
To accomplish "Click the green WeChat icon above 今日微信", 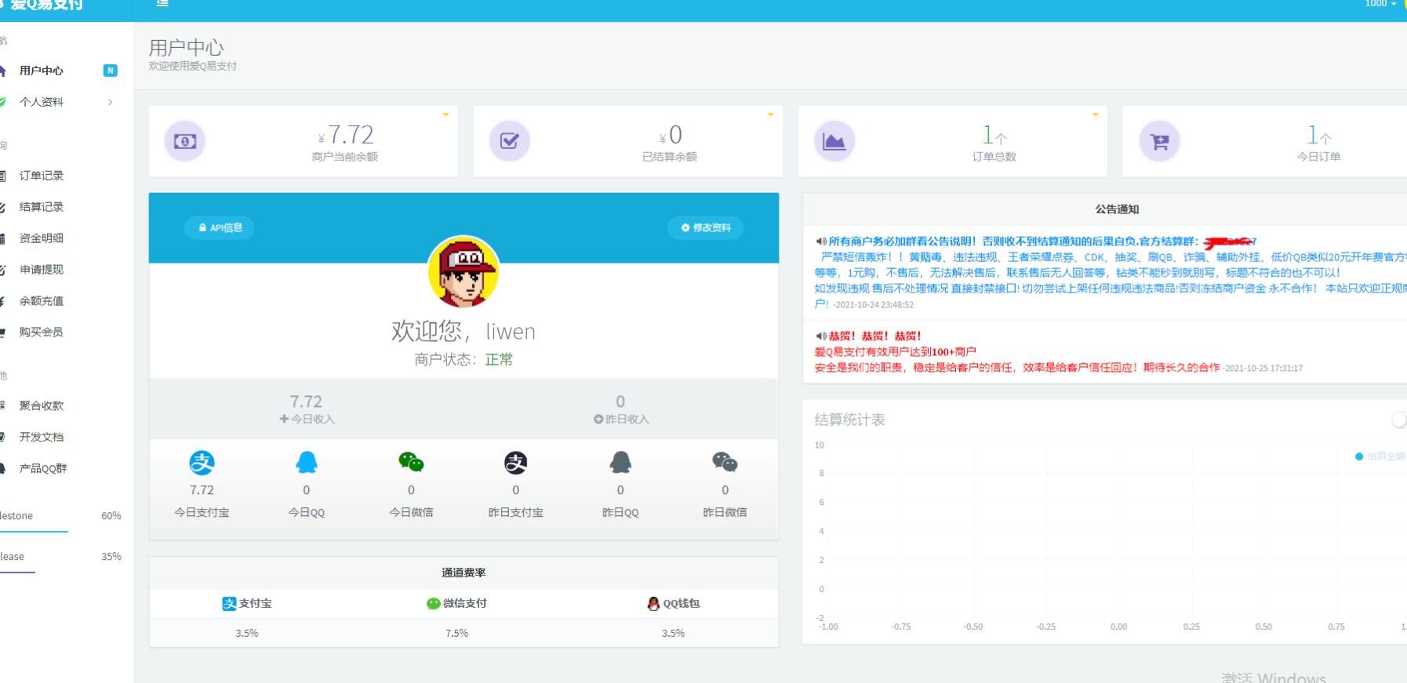I will (411, 463).
